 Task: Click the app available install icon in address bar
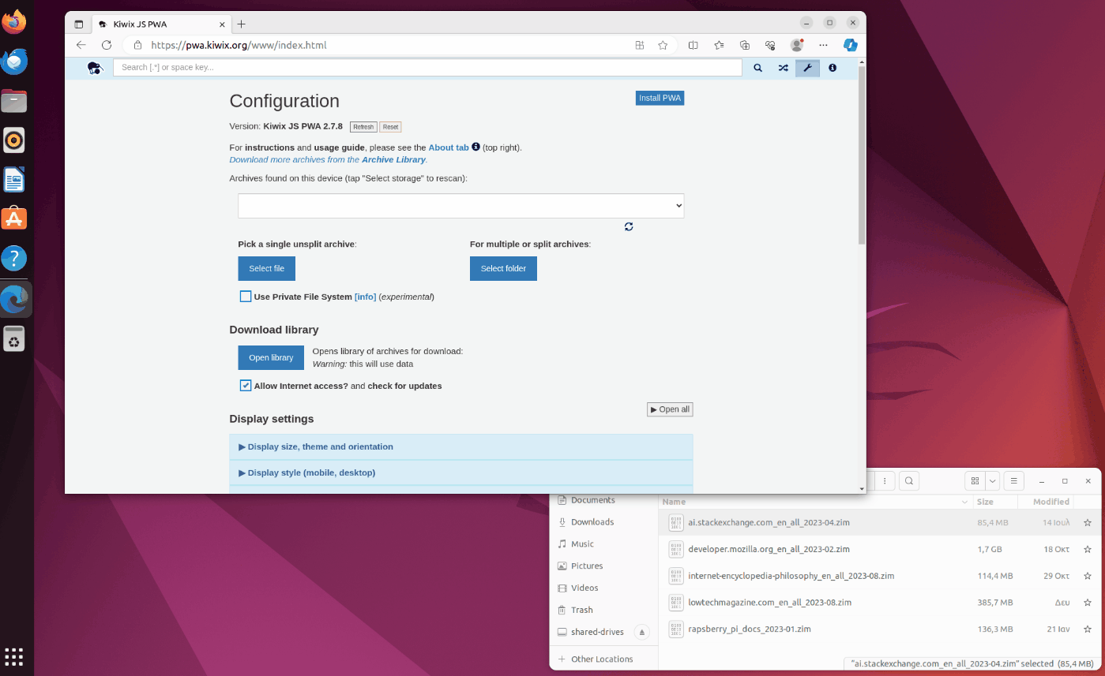[x=640, y=45]
